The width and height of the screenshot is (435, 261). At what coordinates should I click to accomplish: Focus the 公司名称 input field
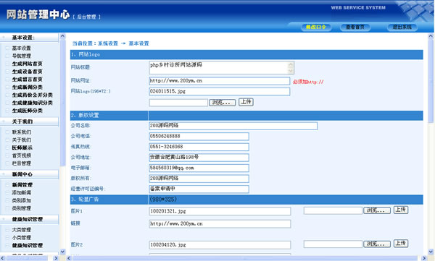(x=233, y=126)
